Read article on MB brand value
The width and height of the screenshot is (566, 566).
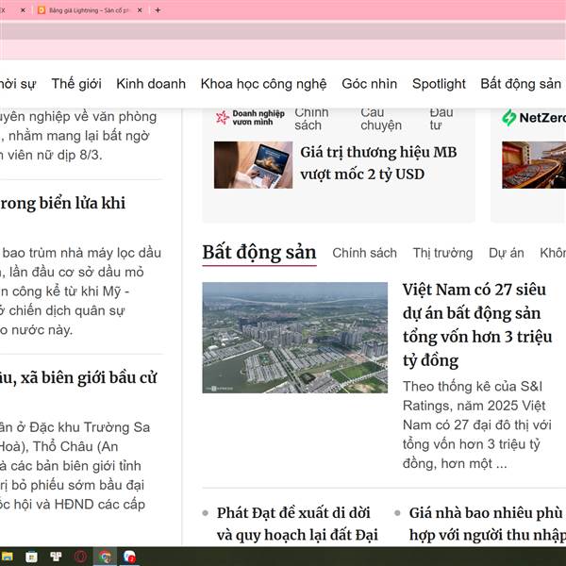click(x=378, y=163)
